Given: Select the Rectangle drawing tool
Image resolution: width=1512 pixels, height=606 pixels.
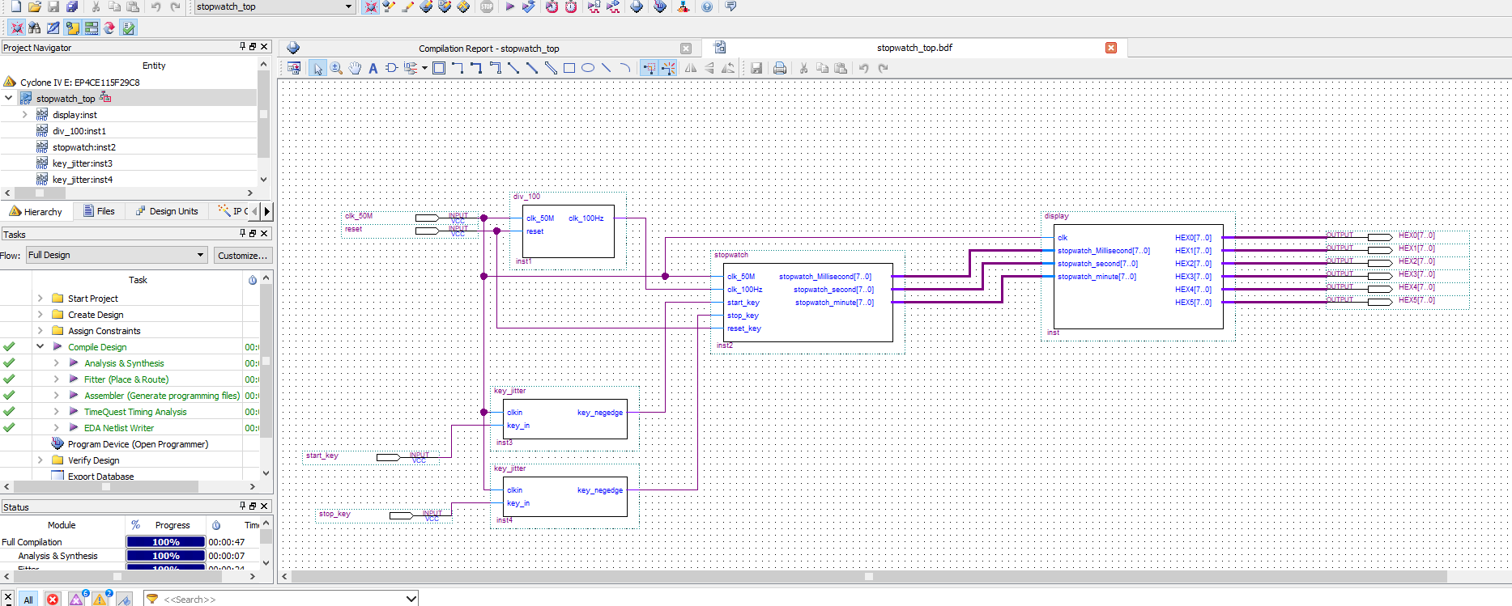Looking at the screenshot, I should pos(569,68).
